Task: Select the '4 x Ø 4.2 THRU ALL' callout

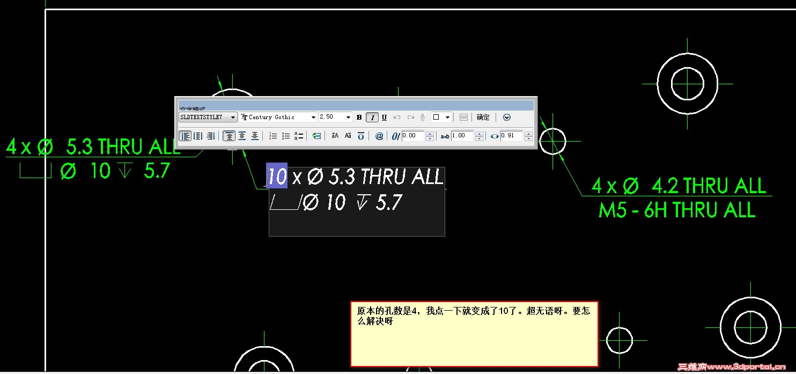Action: pos(679,186)
